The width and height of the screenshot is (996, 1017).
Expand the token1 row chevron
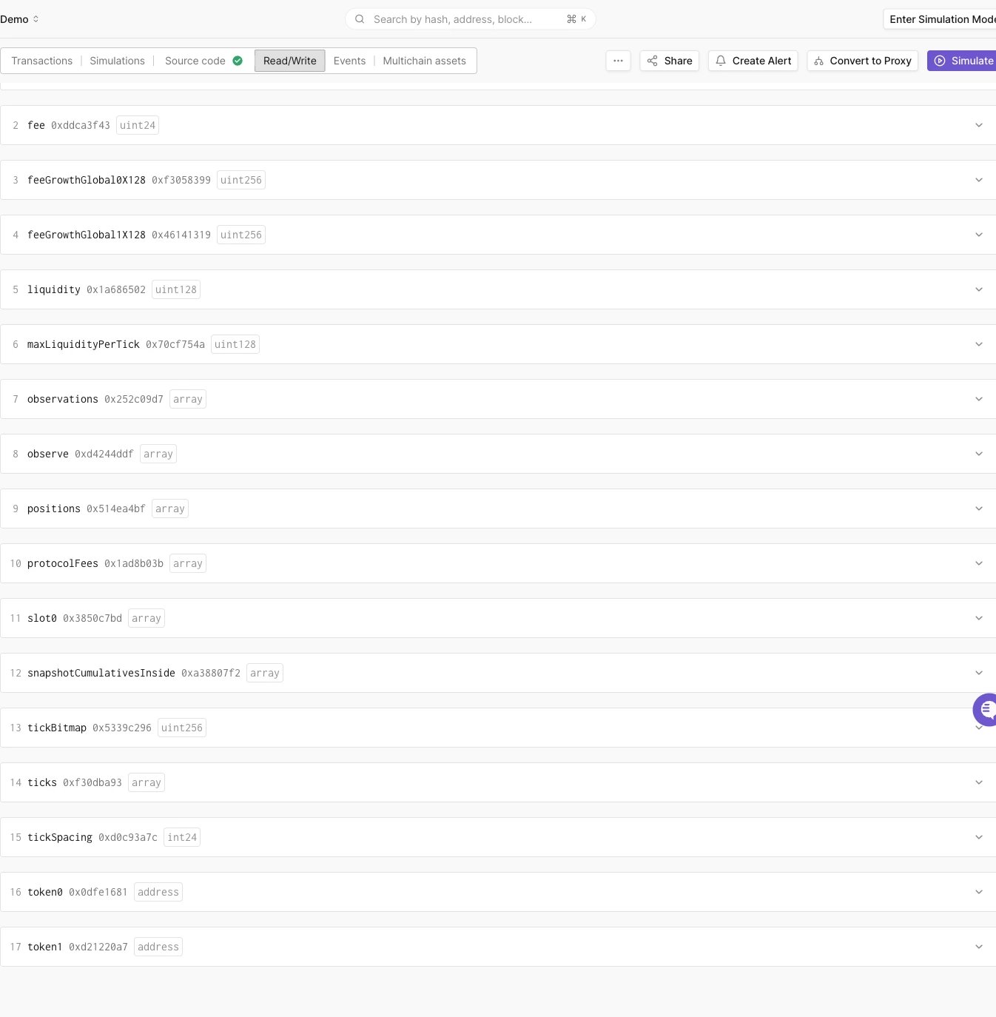(979, 947)
